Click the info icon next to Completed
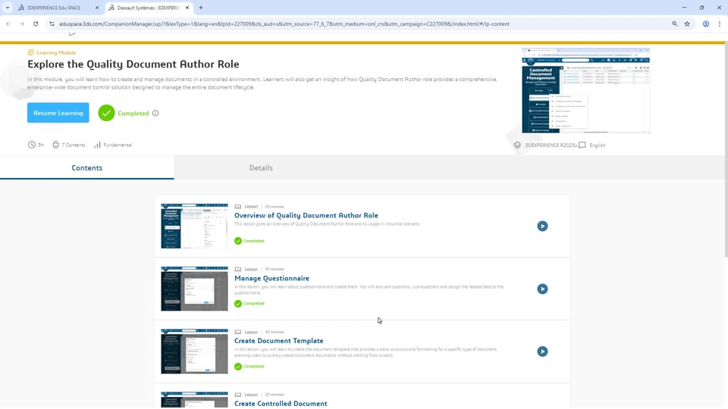The height and width of the screenshot is (409, 728). pos(155,113)
